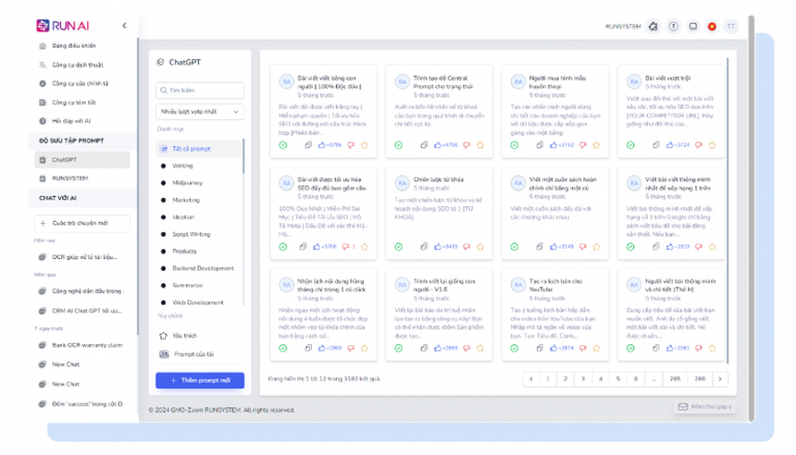Dislike the 'Bài viết vượt trội' prompt
The image size is (796, 455).
(x=699, y=145)
